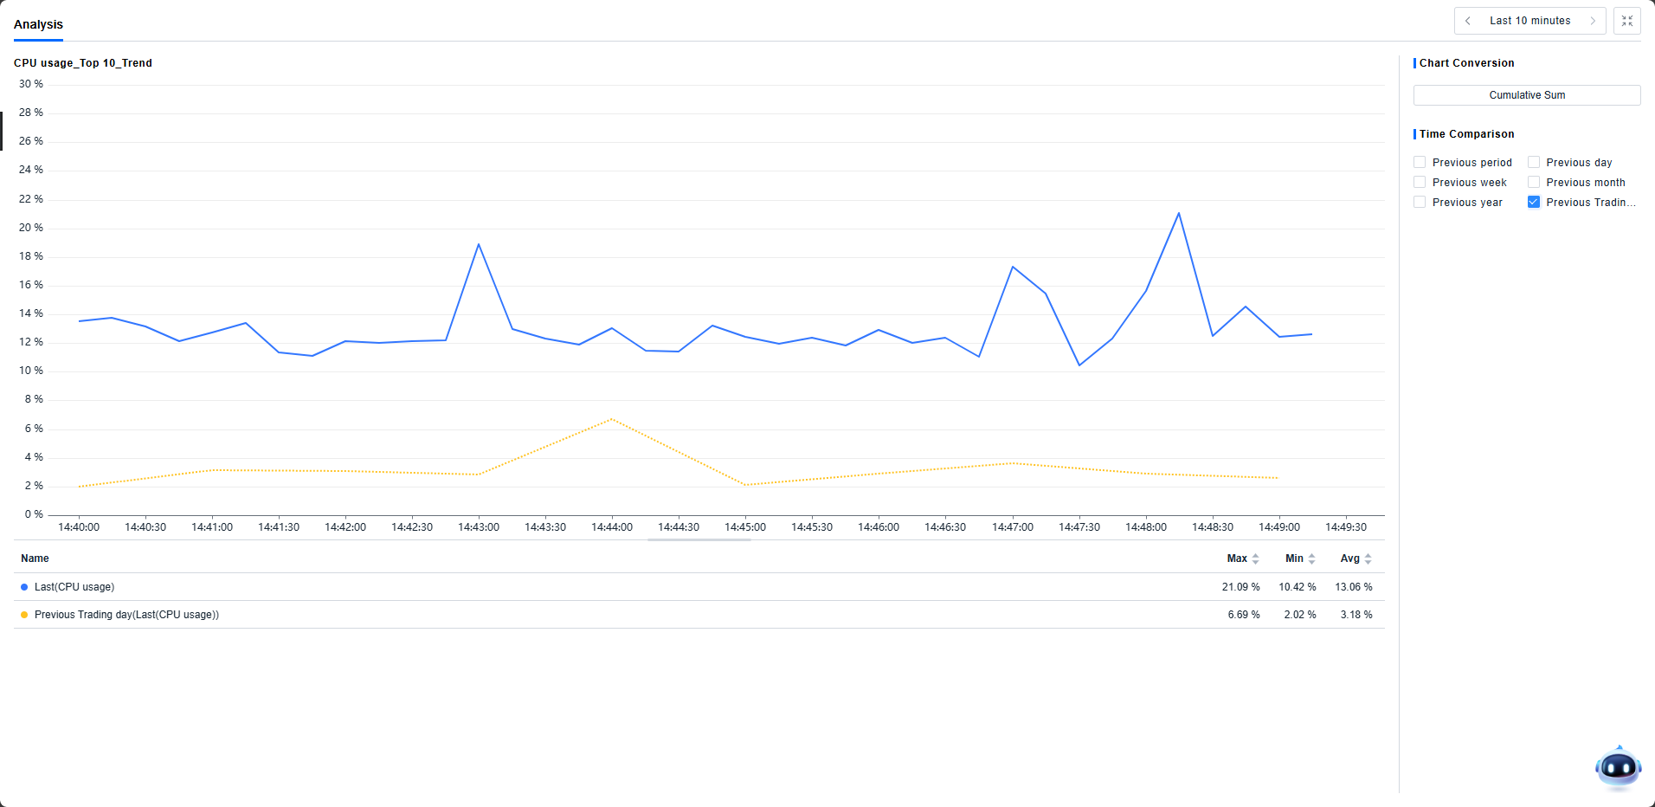Open the Last 10 minutes time selector
The image size is (1655, 807).
(1529, 21)
